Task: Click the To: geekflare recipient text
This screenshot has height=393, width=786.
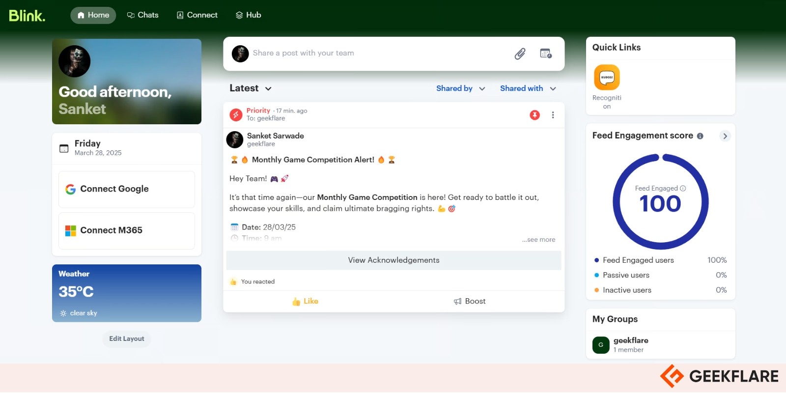Action: [266, 118]
